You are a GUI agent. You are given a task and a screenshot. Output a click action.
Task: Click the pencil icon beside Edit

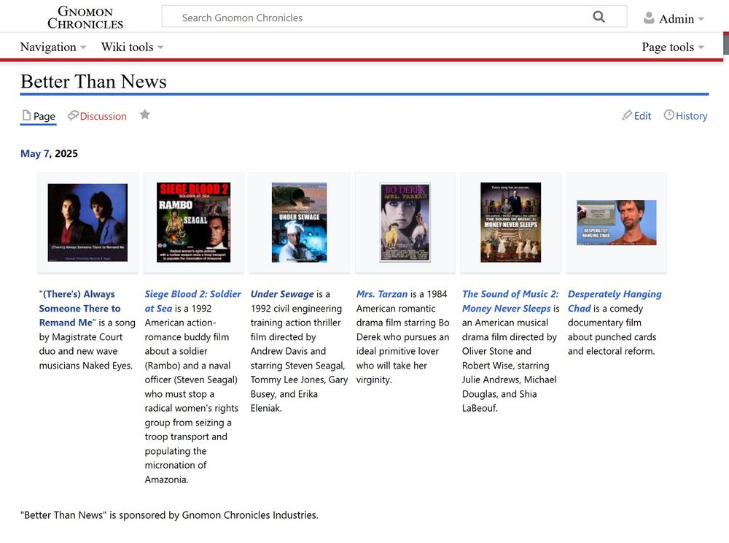point(627,115)
